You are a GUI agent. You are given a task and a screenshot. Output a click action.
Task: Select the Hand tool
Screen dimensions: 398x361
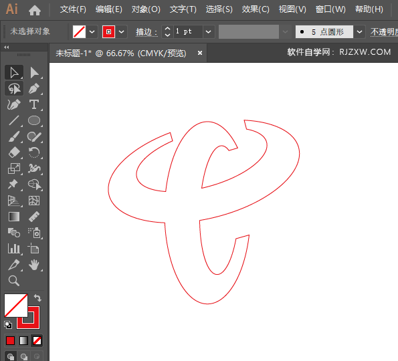[x=34, y=265]
